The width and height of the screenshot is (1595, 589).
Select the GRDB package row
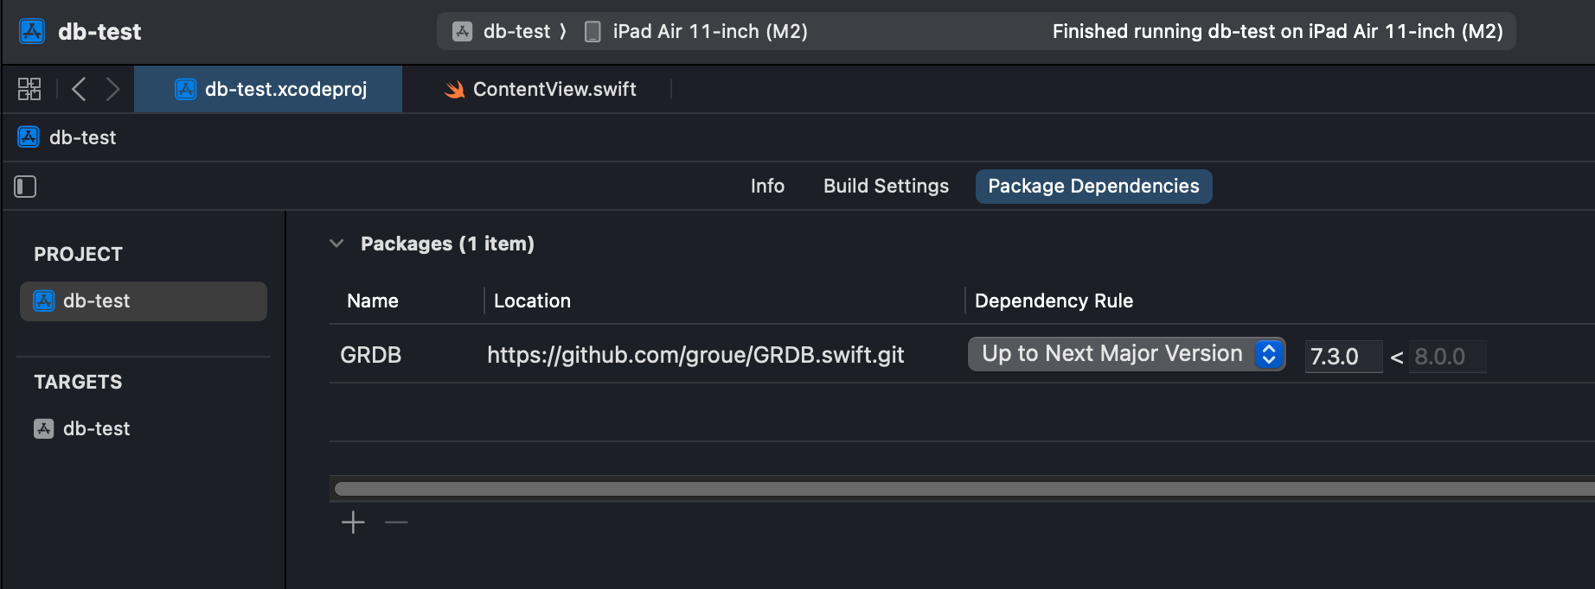[x=371, y=355]
